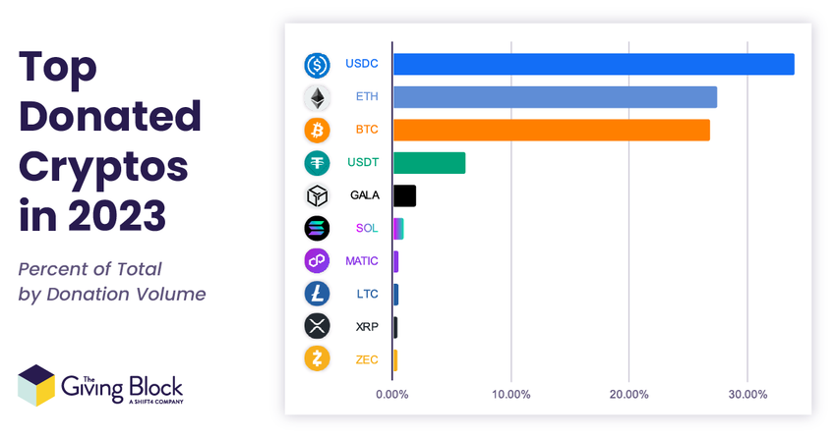The image size is (836, 438).
Task: Click the 10.00% axis label
Action: (510, 395)
